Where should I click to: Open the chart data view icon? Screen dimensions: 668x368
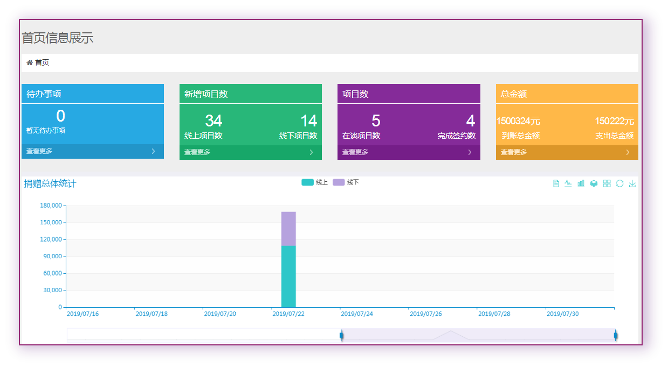(556, 183)
